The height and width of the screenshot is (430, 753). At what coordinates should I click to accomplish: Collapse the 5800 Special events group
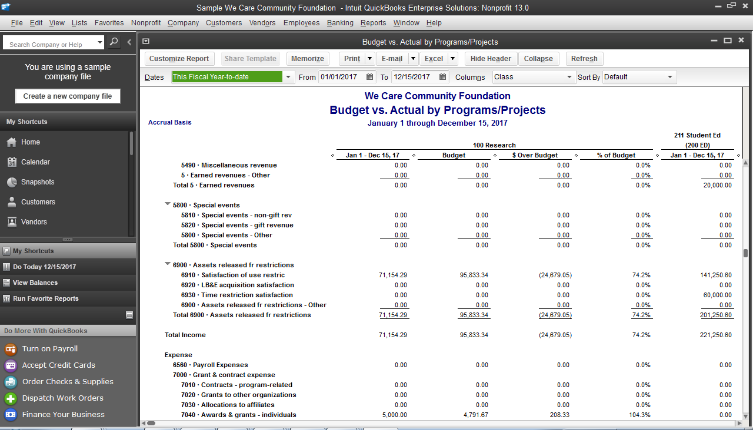point(168,205)
